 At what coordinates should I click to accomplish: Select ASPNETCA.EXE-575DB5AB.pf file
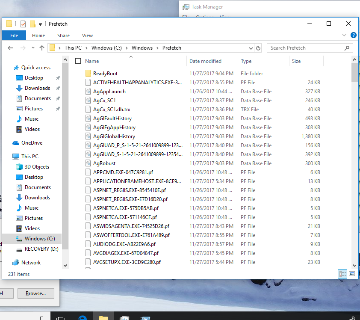126,208
